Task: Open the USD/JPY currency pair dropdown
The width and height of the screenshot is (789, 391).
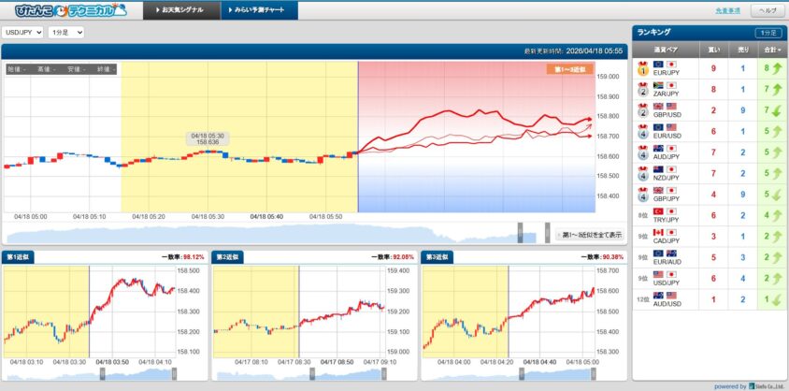Action: pyautogui.click(x=22, y=32)
